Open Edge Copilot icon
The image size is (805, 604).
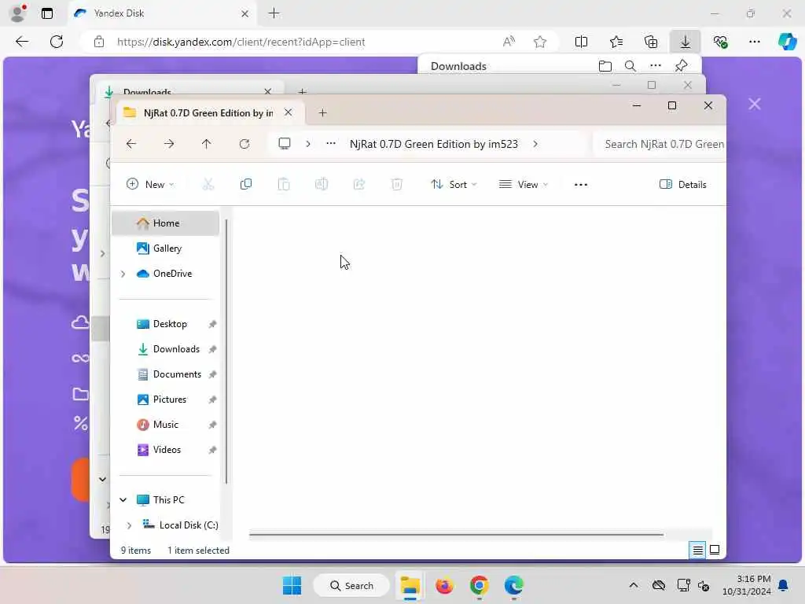[787, 42]
